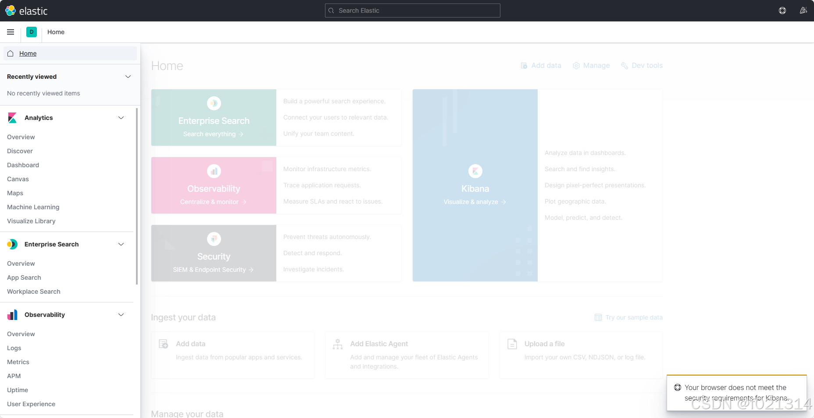This screenshot has height=418, width=814.
Task: Open Dashboard in the sidebar
Action: (x=23, y=165)
